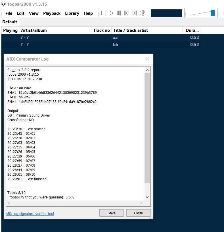Click the 'File A: aa.wav' line
Viewport: 224px width, 232px height.
(19, 88)
